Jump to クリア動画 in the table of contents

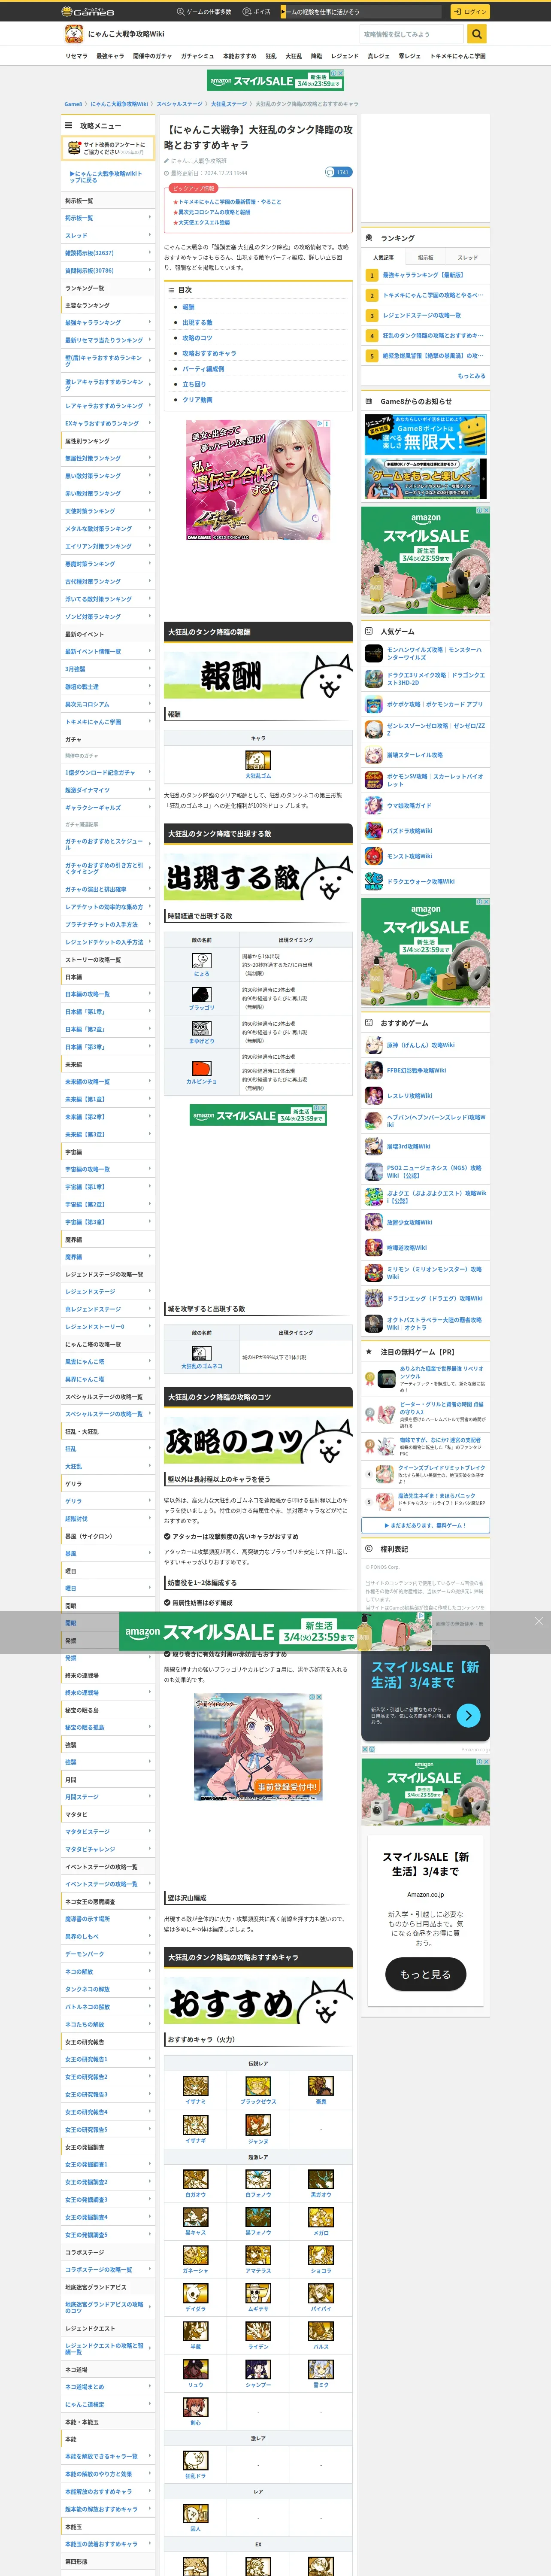click(197, 399)
